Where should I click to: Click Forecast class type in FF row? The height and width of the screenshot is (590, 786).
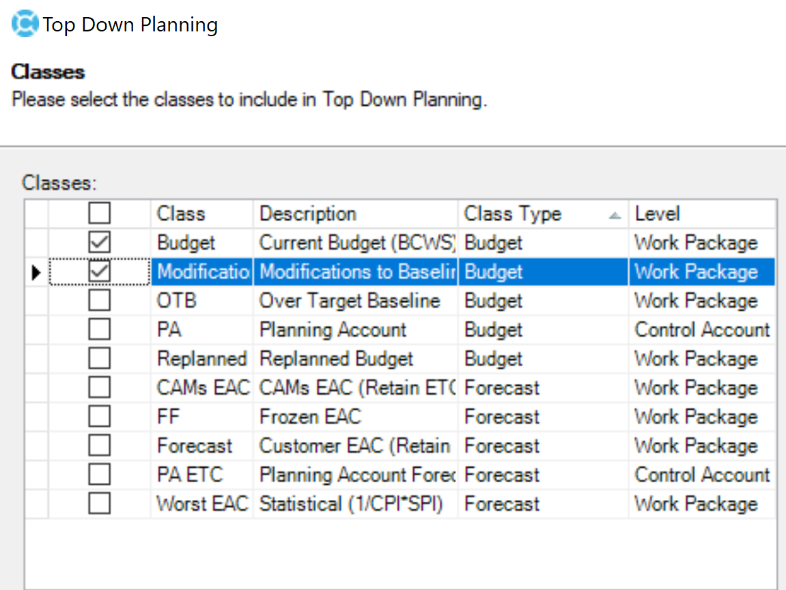tap(543, 417)
